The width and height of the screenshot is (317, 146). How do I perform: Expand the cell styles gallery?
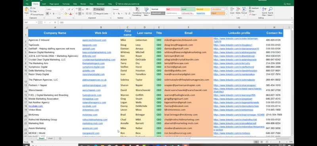click(227, 14)
